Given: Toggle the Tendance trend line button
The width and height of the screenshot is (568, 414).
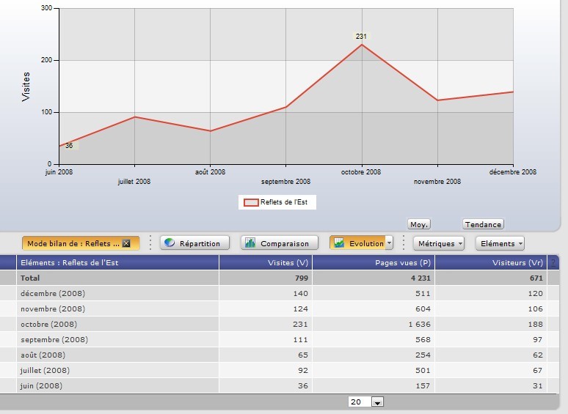Looking at the screenshot, I should pyautogui.click(x=483, y=224).
